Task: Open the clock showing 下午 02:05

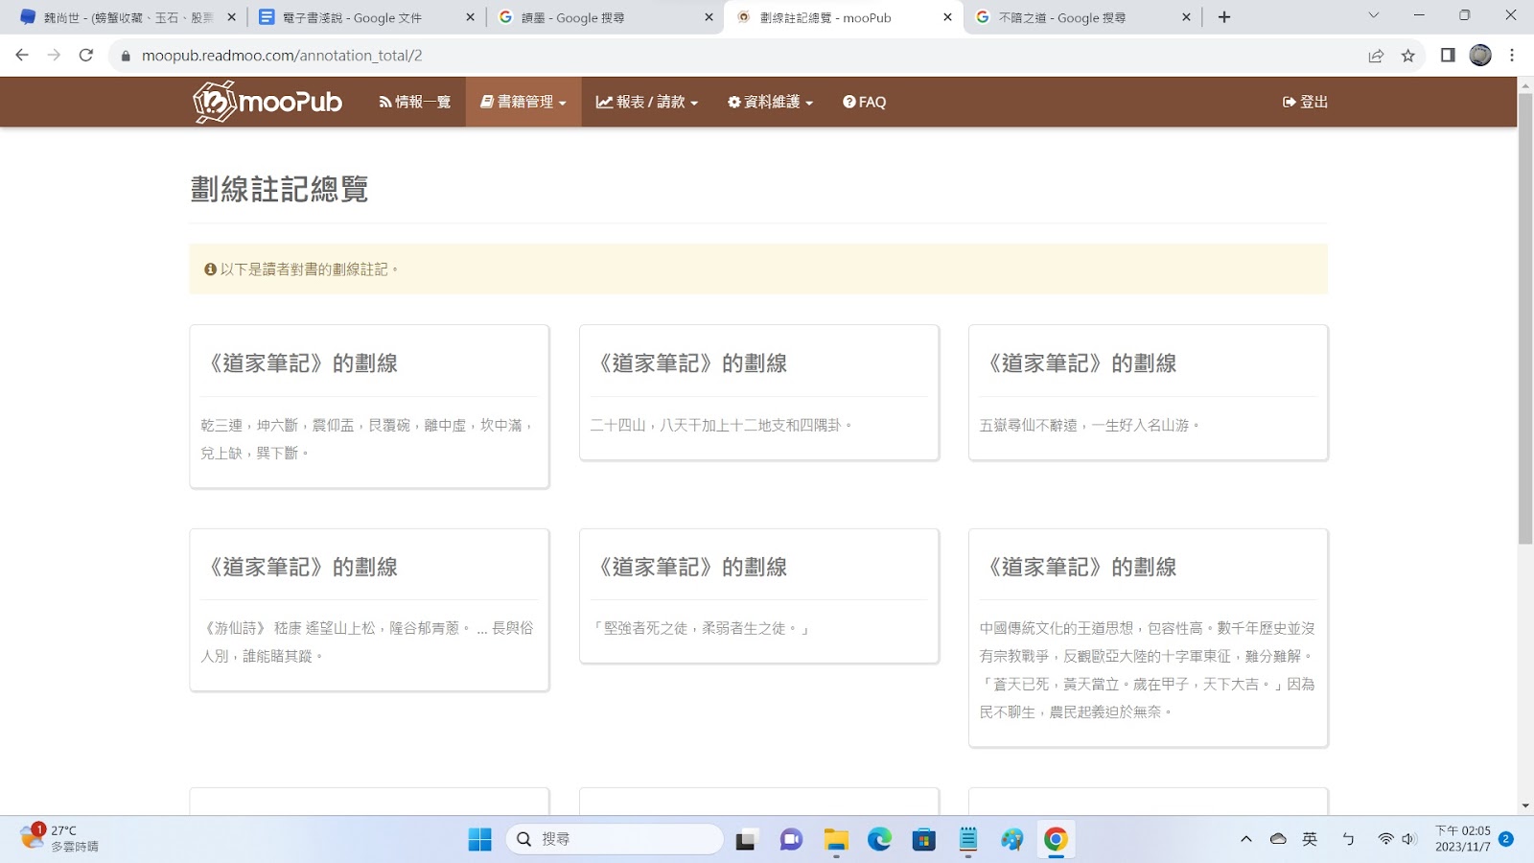Action: tap(1462, 839)
